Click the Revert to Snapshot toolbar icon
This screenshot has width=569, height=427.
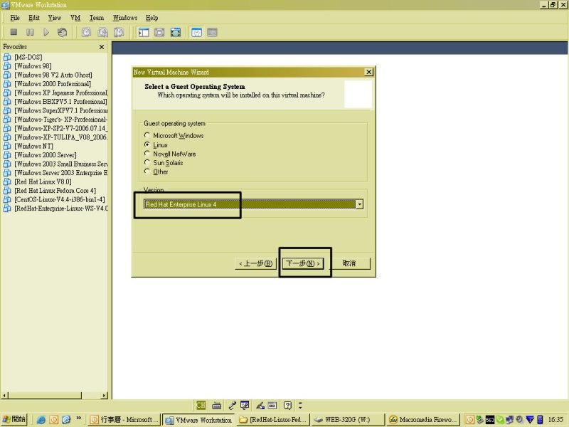point(102,32)
